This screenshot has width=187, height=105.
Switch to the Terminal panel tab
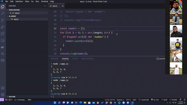(x=65, y=59)
